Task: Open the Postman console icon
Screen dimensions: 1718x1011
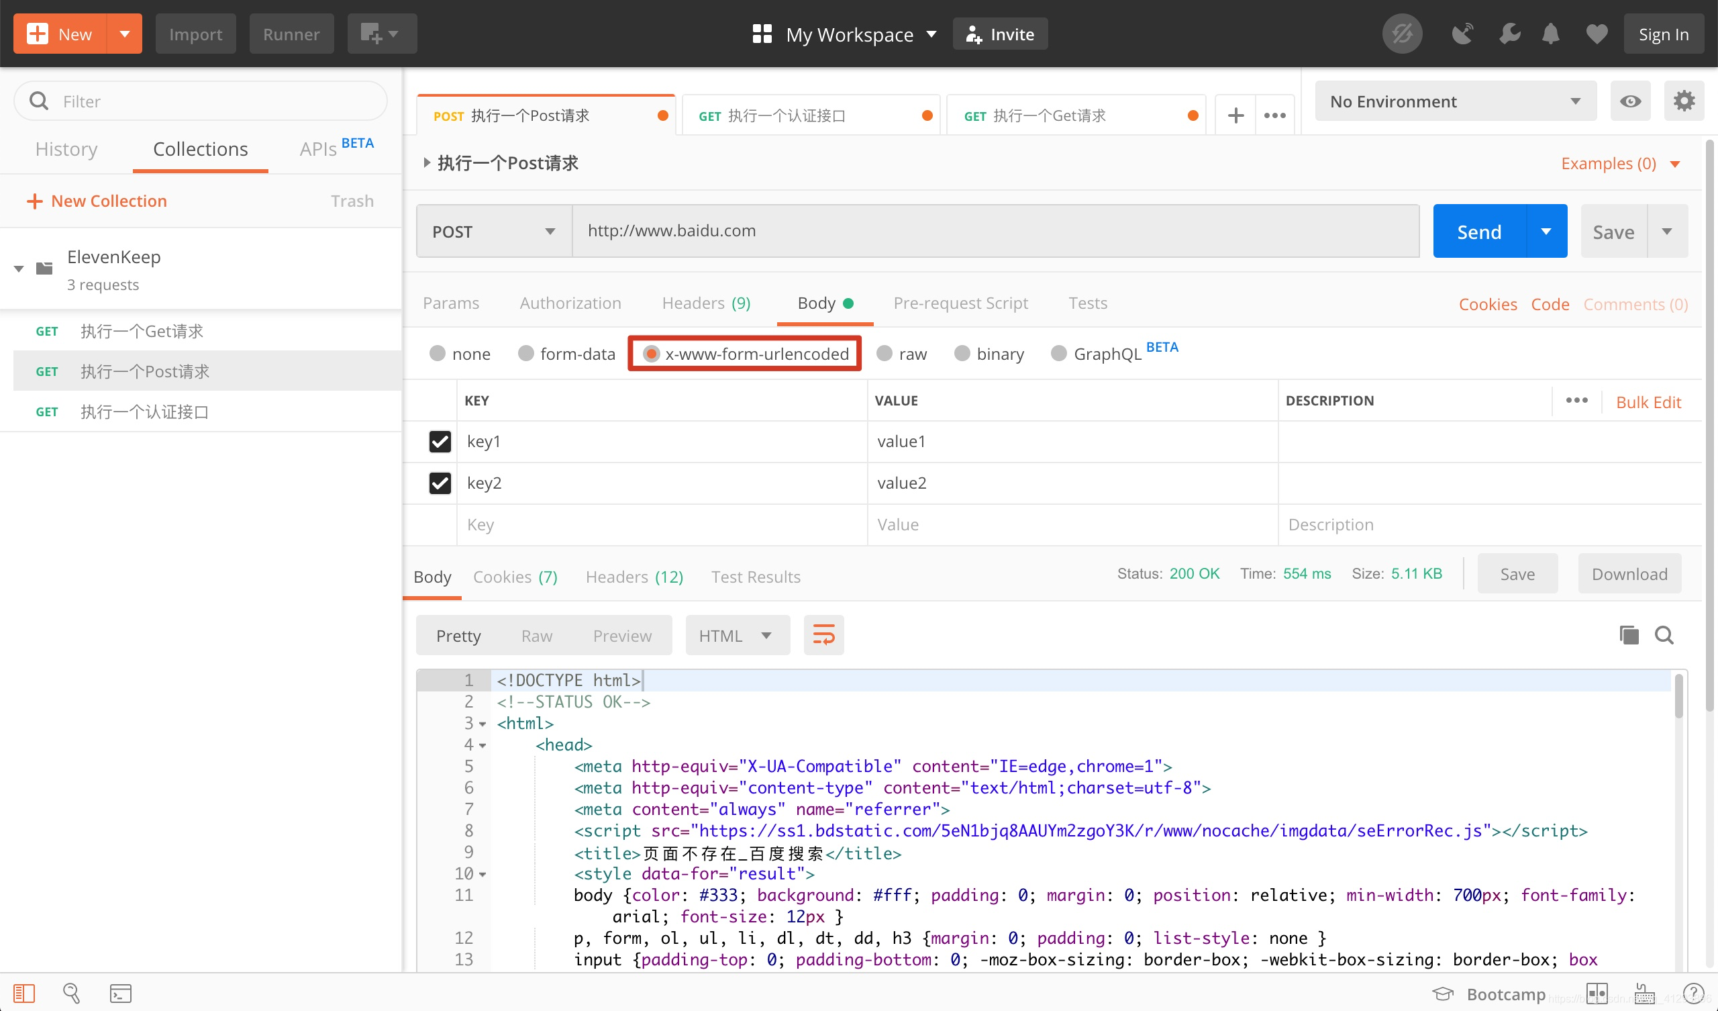Action: pos(121,994)
